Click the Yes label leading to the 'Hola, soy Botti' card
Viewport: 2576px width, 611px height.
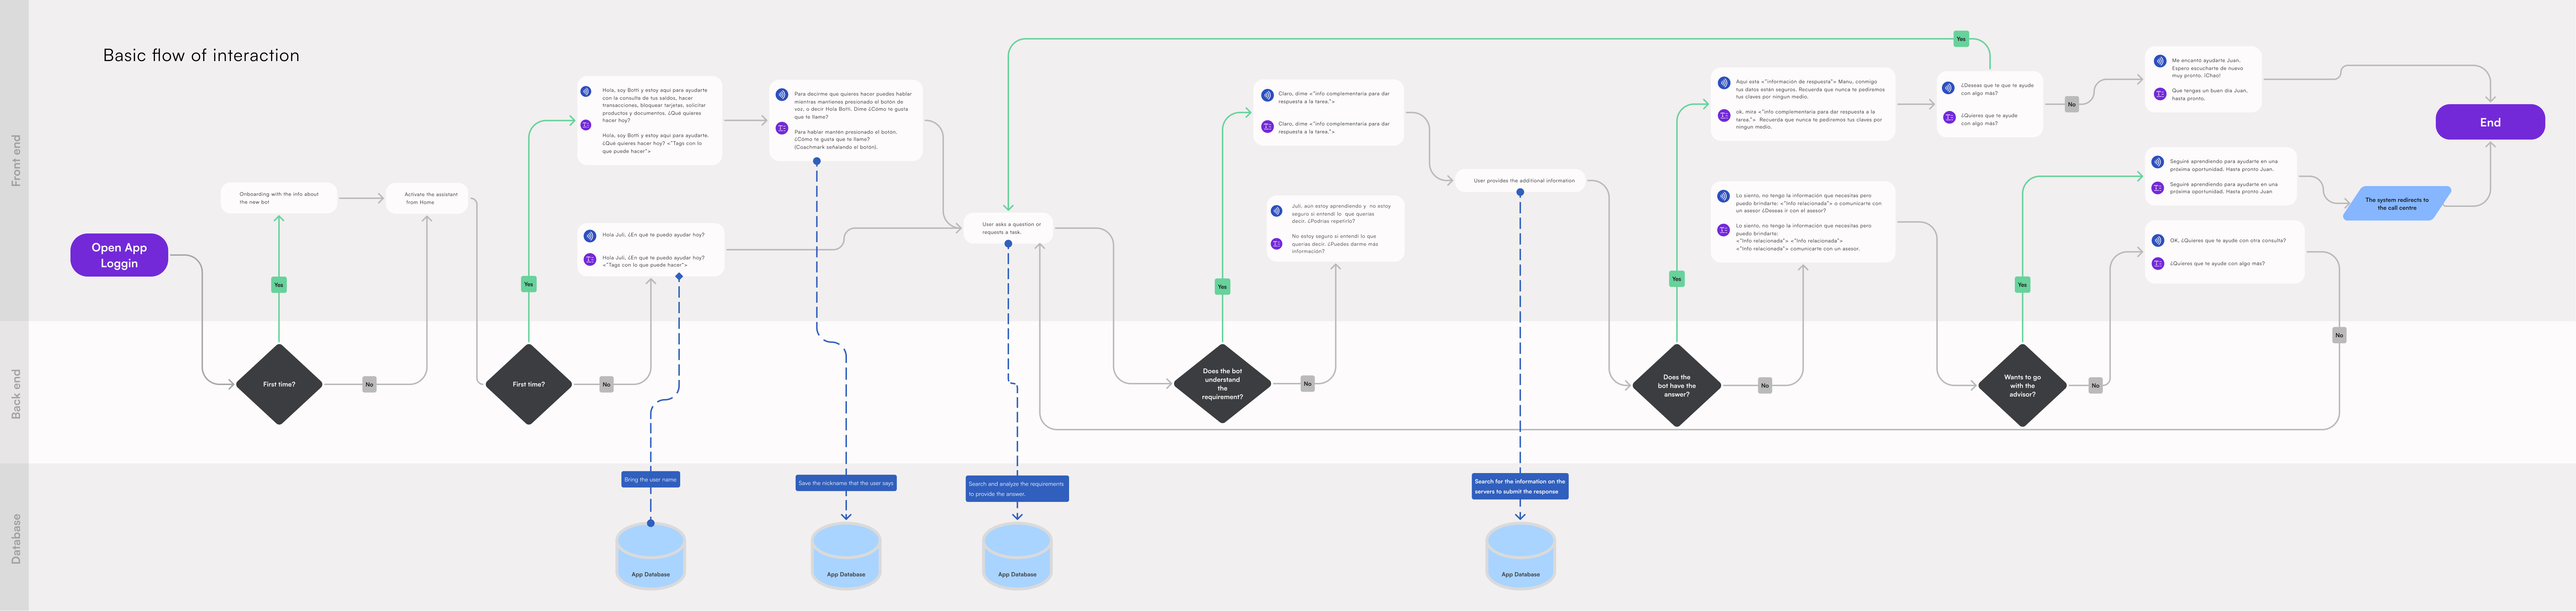[x=529, y=284]
